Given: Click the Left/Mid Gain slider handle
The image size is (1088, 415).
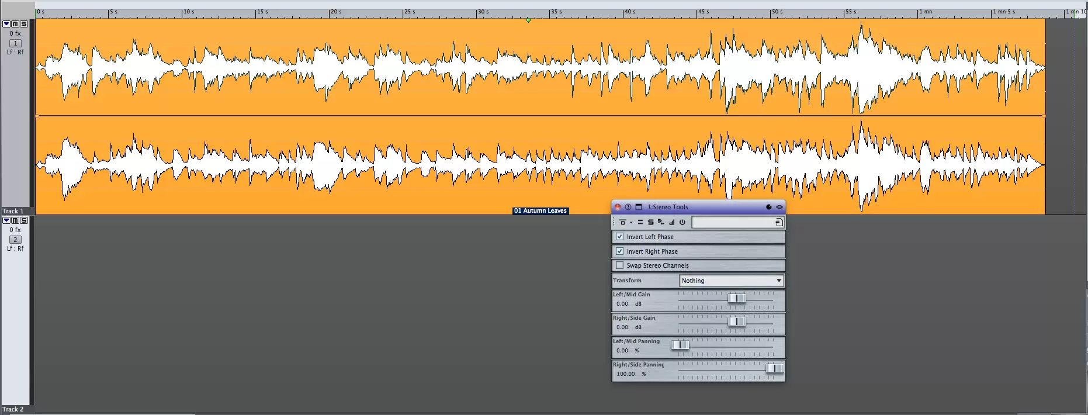Looking at the screenshot, I should tap(737, 299).
